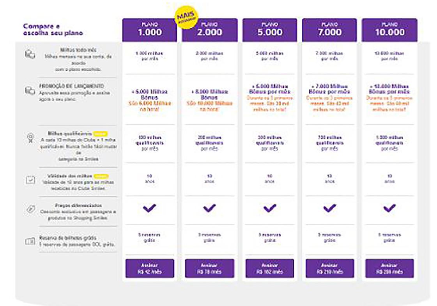Hit the Assinar button for Plano 7.000

[329, 268]
